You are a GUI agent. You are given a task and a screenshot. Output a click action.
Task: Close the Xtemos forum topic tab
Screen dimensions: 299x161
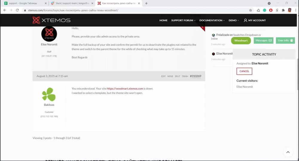click(139, 3)
